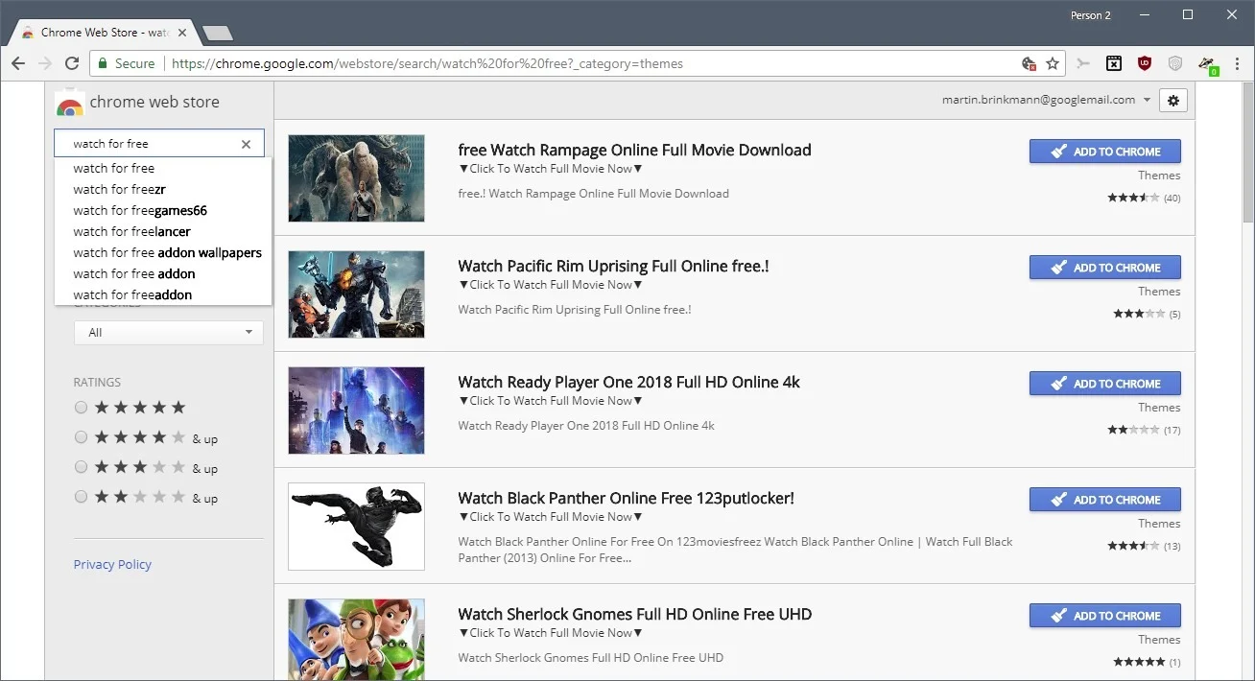Expand the account email dropdown arrow
Viewport: 1255px width, 681px height.
(x=1148, y=100)
